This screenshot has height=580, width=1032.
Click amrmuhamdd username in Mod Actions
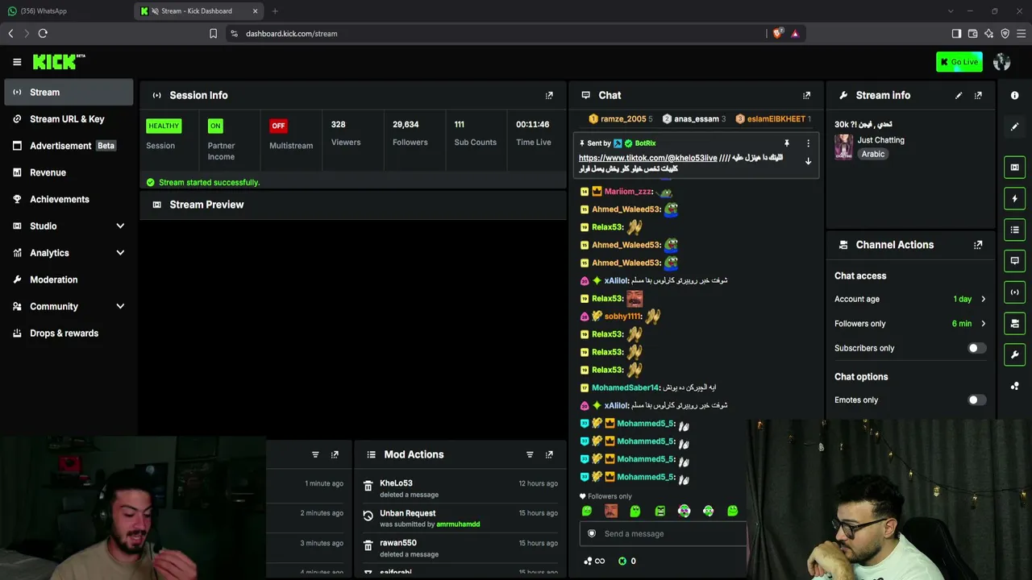point(458,524)
